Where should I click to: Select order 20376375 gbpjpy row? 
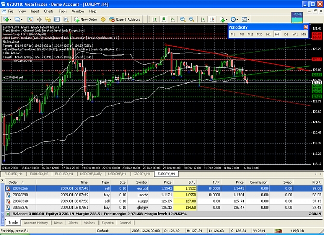164,208
